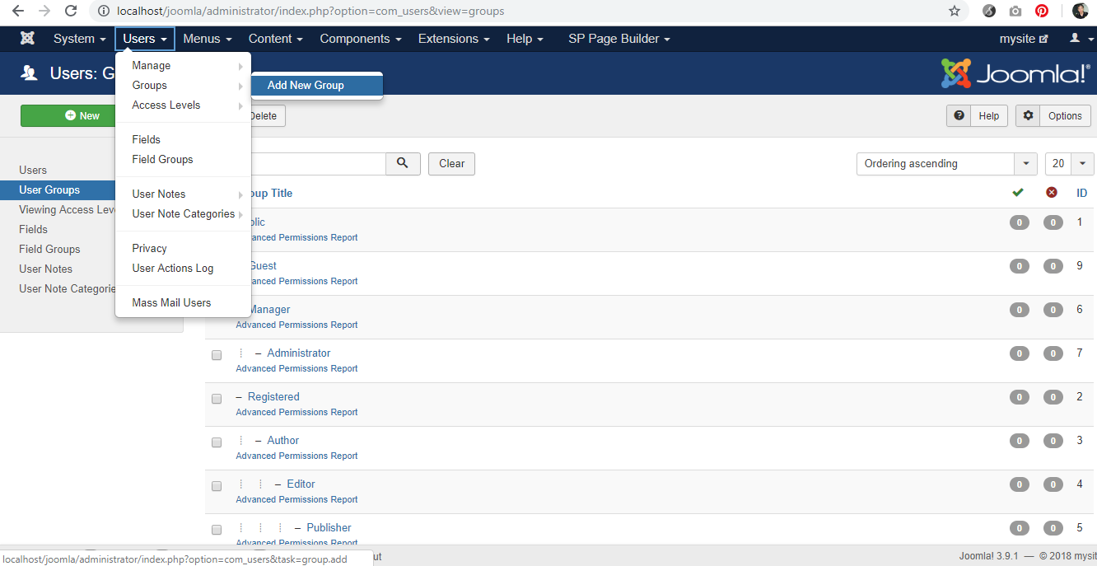Click the green New button

(82, 116)
